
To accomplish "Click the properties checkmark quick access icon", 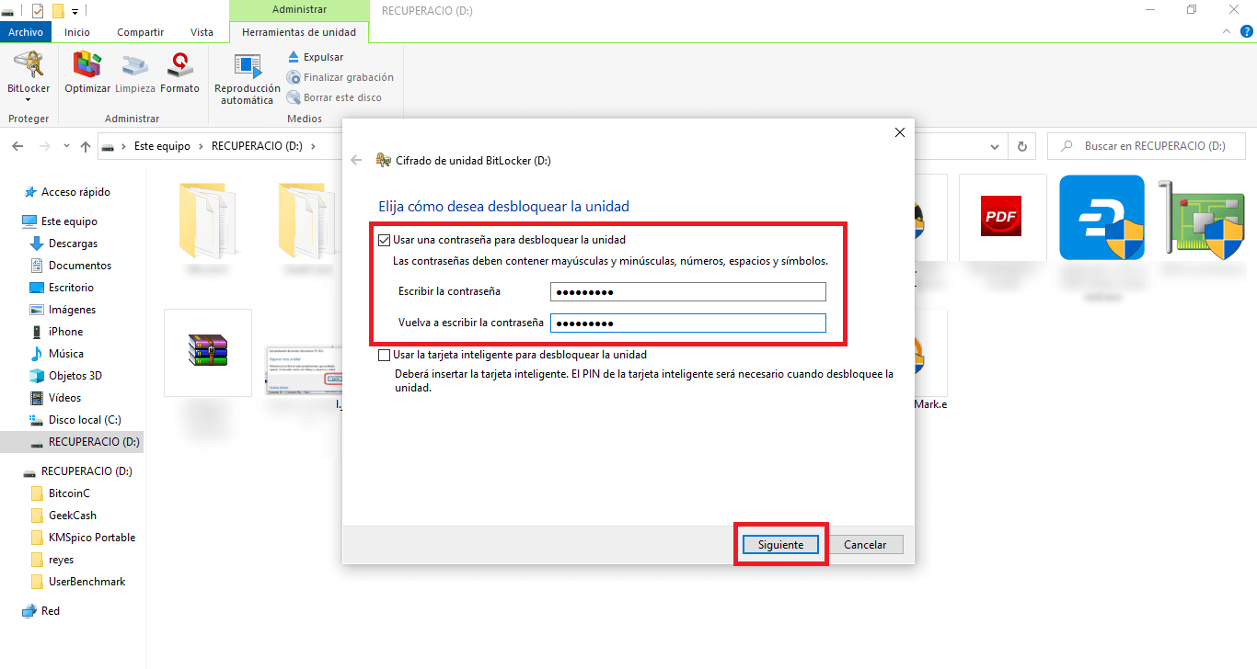I will point(38,11).
